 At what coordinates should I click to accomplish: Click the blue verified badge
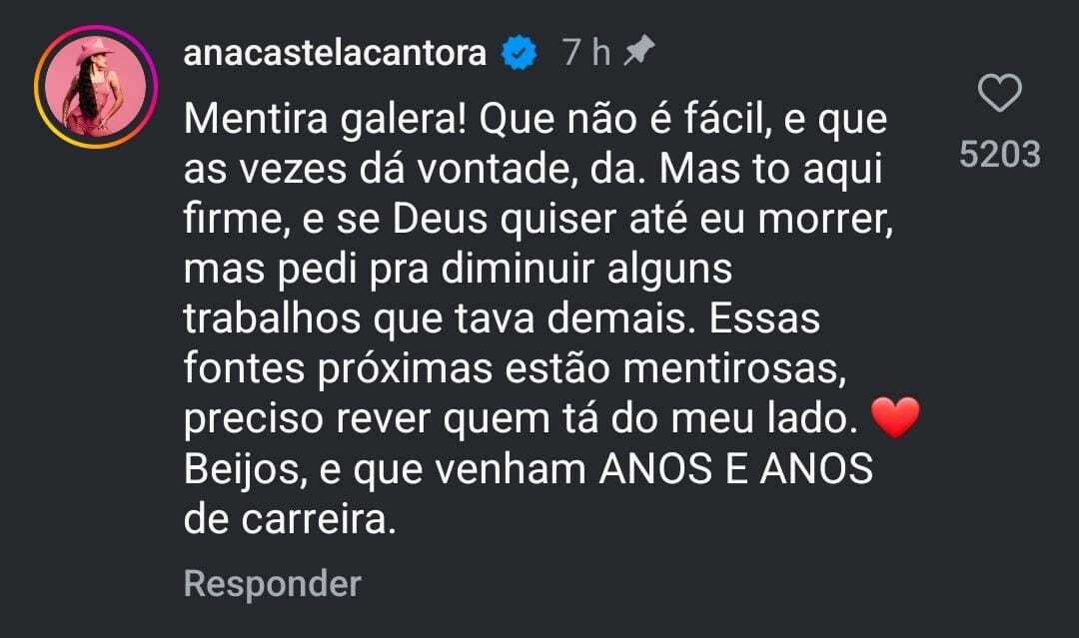pos(520,53)
